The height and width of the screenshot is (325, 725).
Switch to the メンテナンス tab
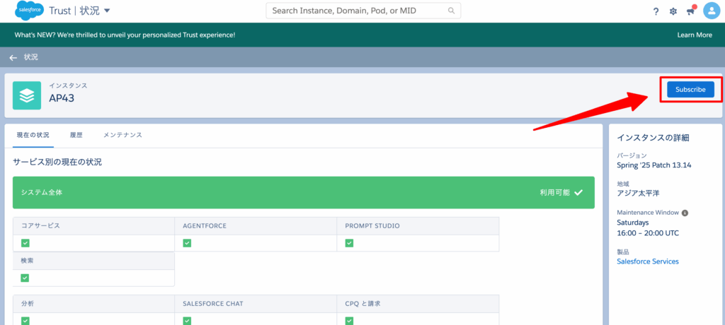122,135
